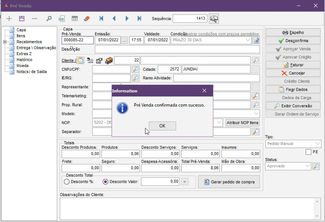Select the Desconto Valor radio button
Screen dimensions: 325x222
[x=106, y=182]
